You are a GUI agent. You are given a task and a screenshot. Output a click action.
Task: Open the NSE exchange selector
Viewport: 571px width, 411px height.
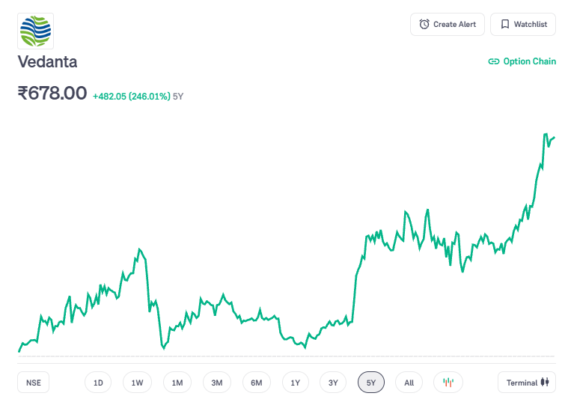pyautogui.click(x=34, y=383)
